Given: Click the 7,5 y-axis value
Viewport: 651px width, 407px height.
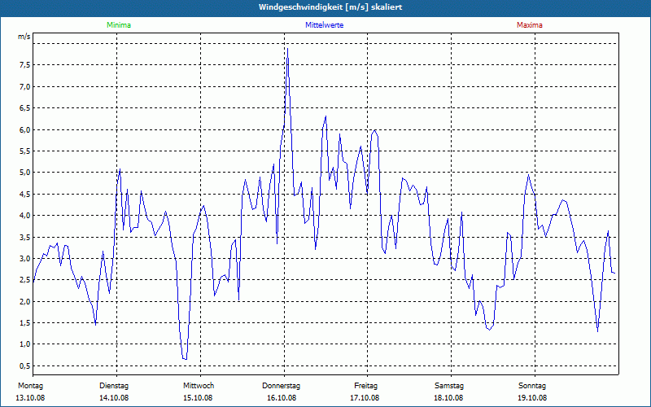Looking at the screenshot, I should tap(24, 65).
